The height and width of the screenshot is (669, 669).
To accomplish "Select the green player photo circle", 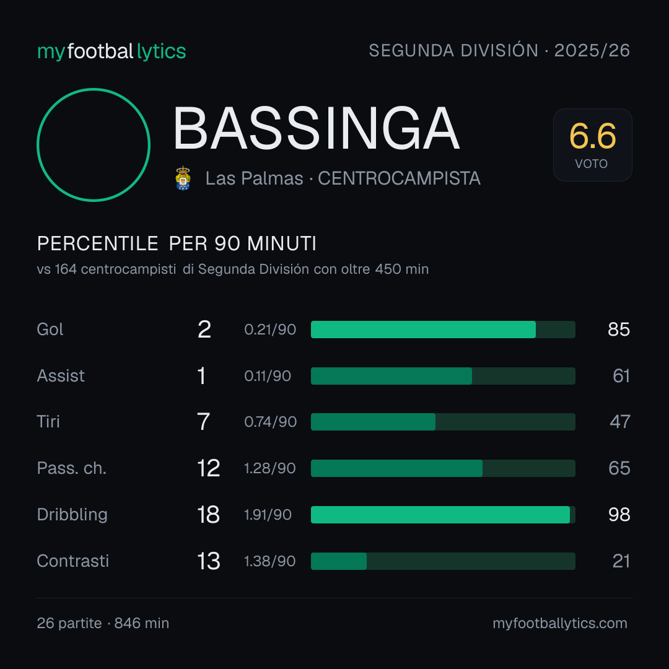I will tap(94, 145).
